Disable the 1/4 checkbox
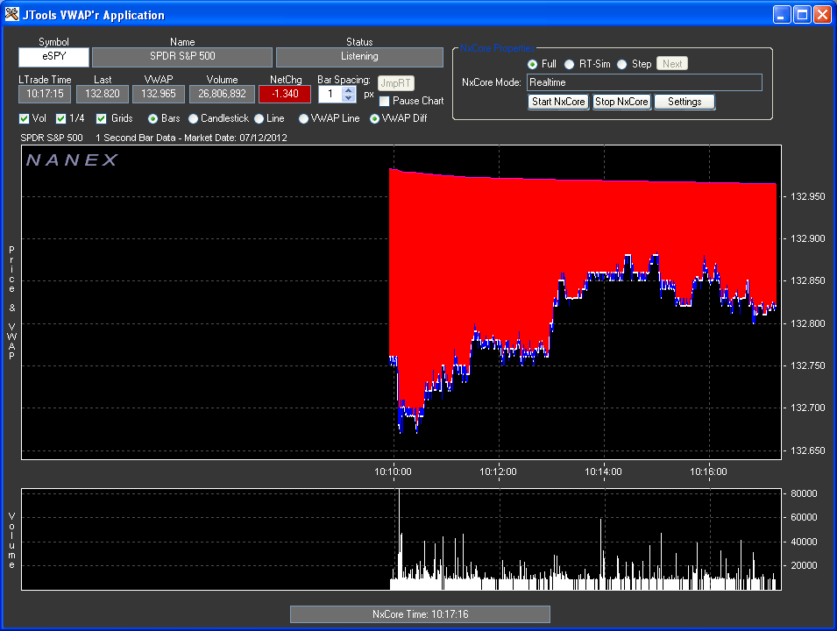The height and width of the screenshot is (631, 837). (x=62, y=118)
